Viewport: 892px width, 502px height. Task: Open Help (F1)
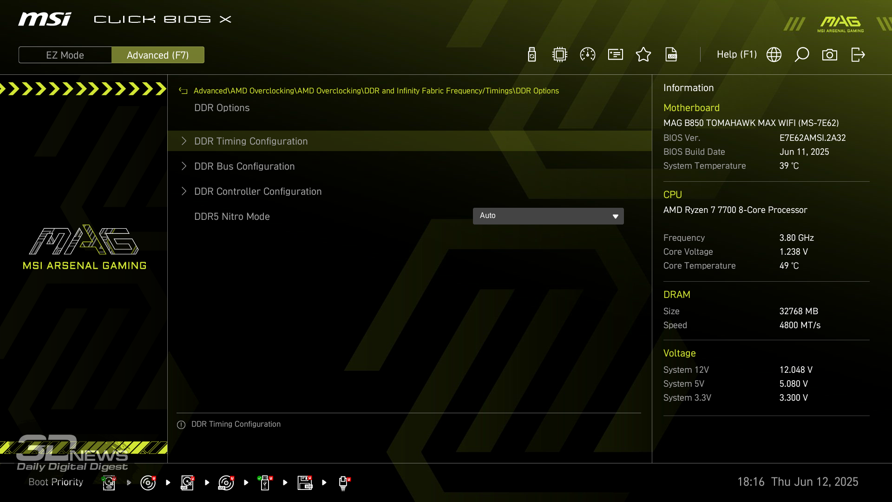click(737, 54)
